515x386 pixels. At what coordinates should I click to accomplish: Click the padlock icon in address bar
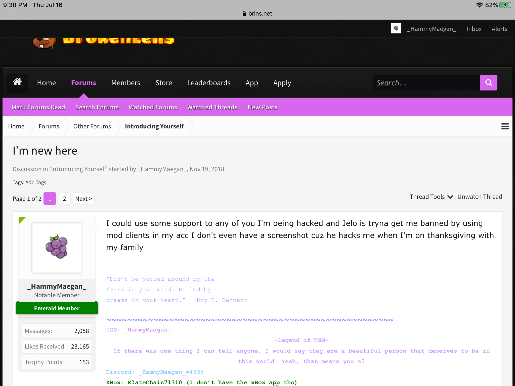click(244, 14)
